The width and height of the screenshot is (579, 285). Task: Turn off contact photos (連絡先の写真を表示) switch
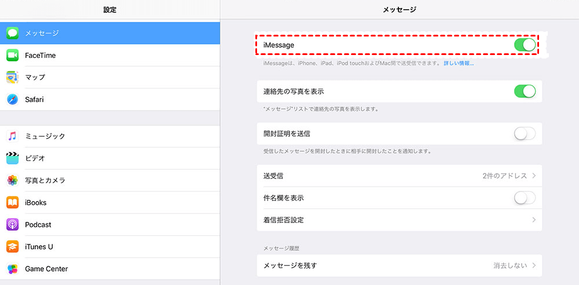525,91
